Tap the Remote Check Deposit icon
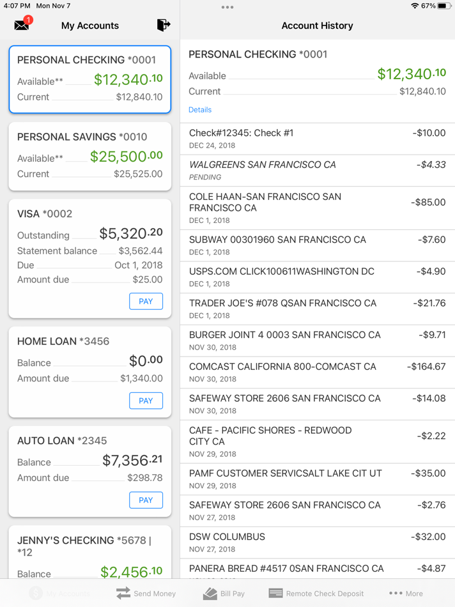455x607 pixels. point(275,593)
